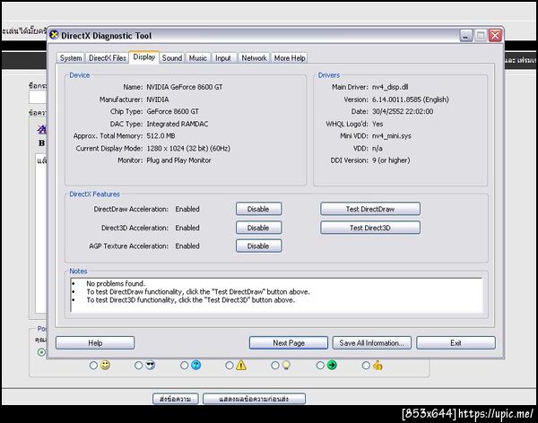Click the '9 (or higher)' DDI version value
The height and width of the screenshot is (423, 538).
coord(391,160)
